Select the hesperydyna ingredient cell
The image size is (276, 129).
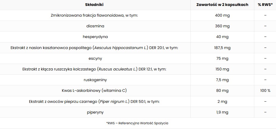95,37
